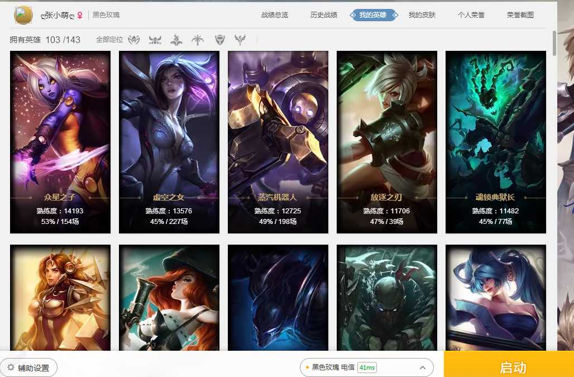This screenshot has height=377, width=574.
Task: Click 熟练度：12725 on 蒸汽机器人 card
Action: click(278, 211)
